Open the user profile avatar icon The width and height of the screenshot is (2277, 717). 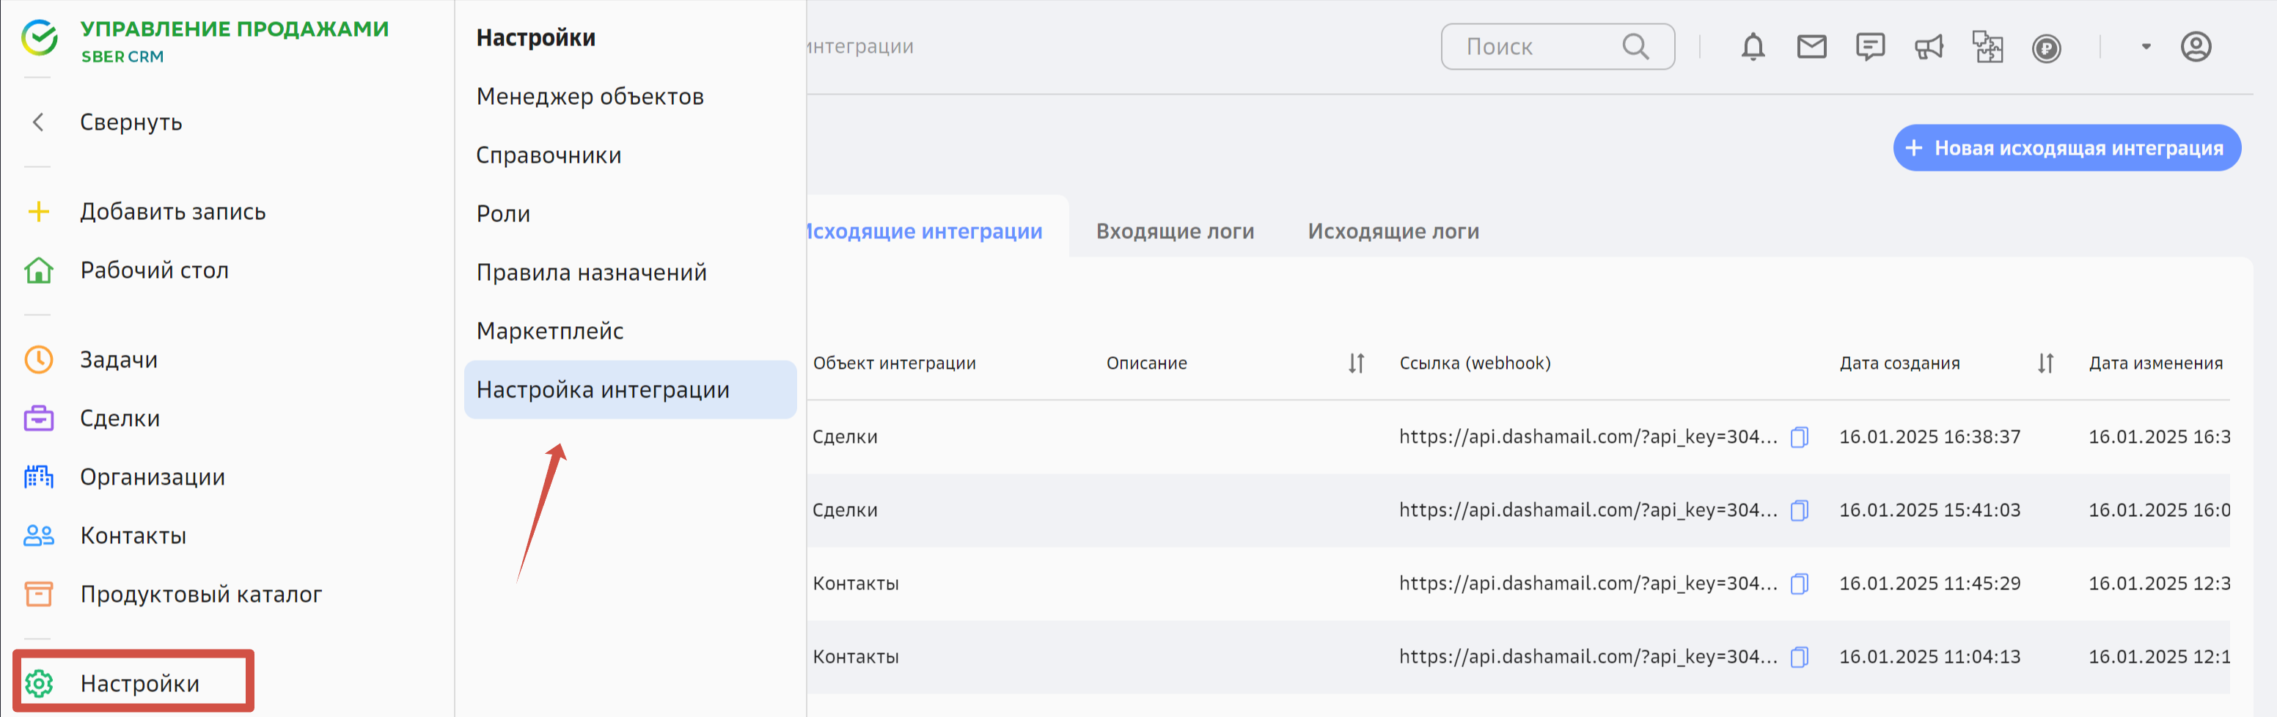click(2195, 47)
